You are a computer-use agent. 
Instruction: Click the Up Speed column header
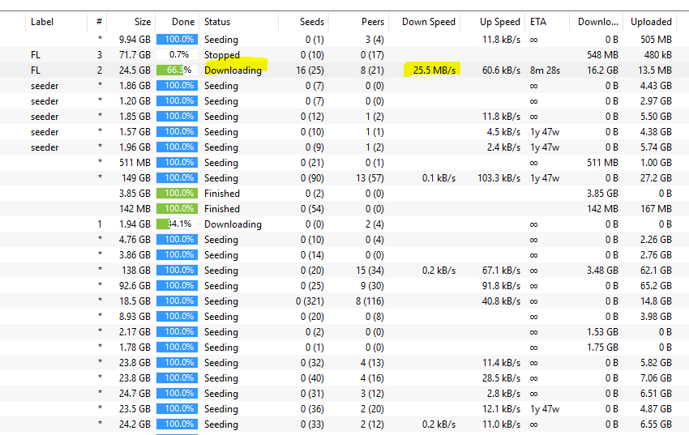click(499, 22)
